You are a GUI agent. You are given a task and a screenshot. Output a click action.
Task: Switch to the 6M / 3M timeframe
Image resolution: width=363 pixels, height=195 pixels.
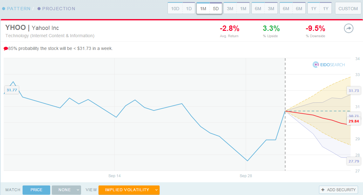(264, 9)
